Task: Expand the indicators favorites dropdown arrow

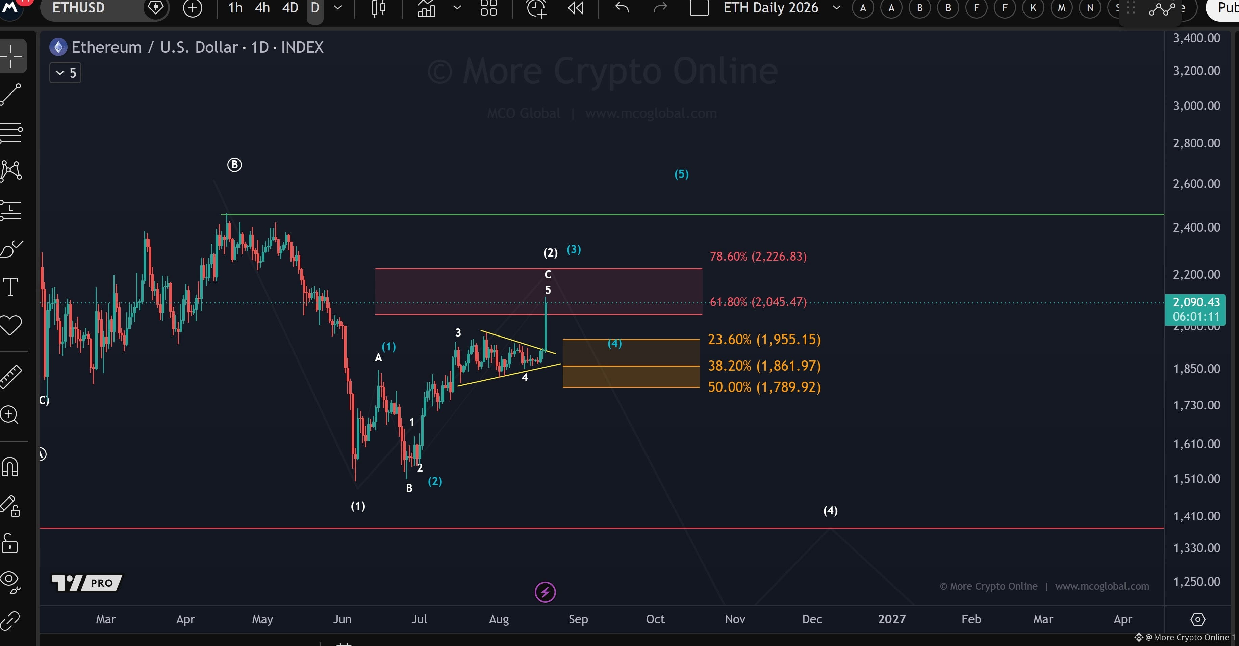Action: pyautogui.click(x=457, y=8)
